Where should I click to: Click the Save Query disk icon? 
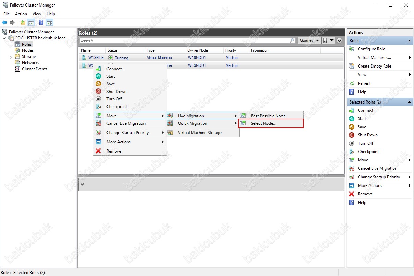point(325,40)
